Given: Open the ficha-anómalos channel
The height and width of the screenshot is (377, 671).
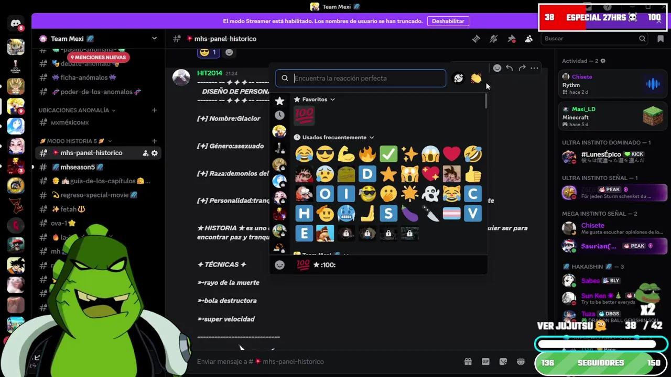Looking at the screenshot, I should point(98,77).
